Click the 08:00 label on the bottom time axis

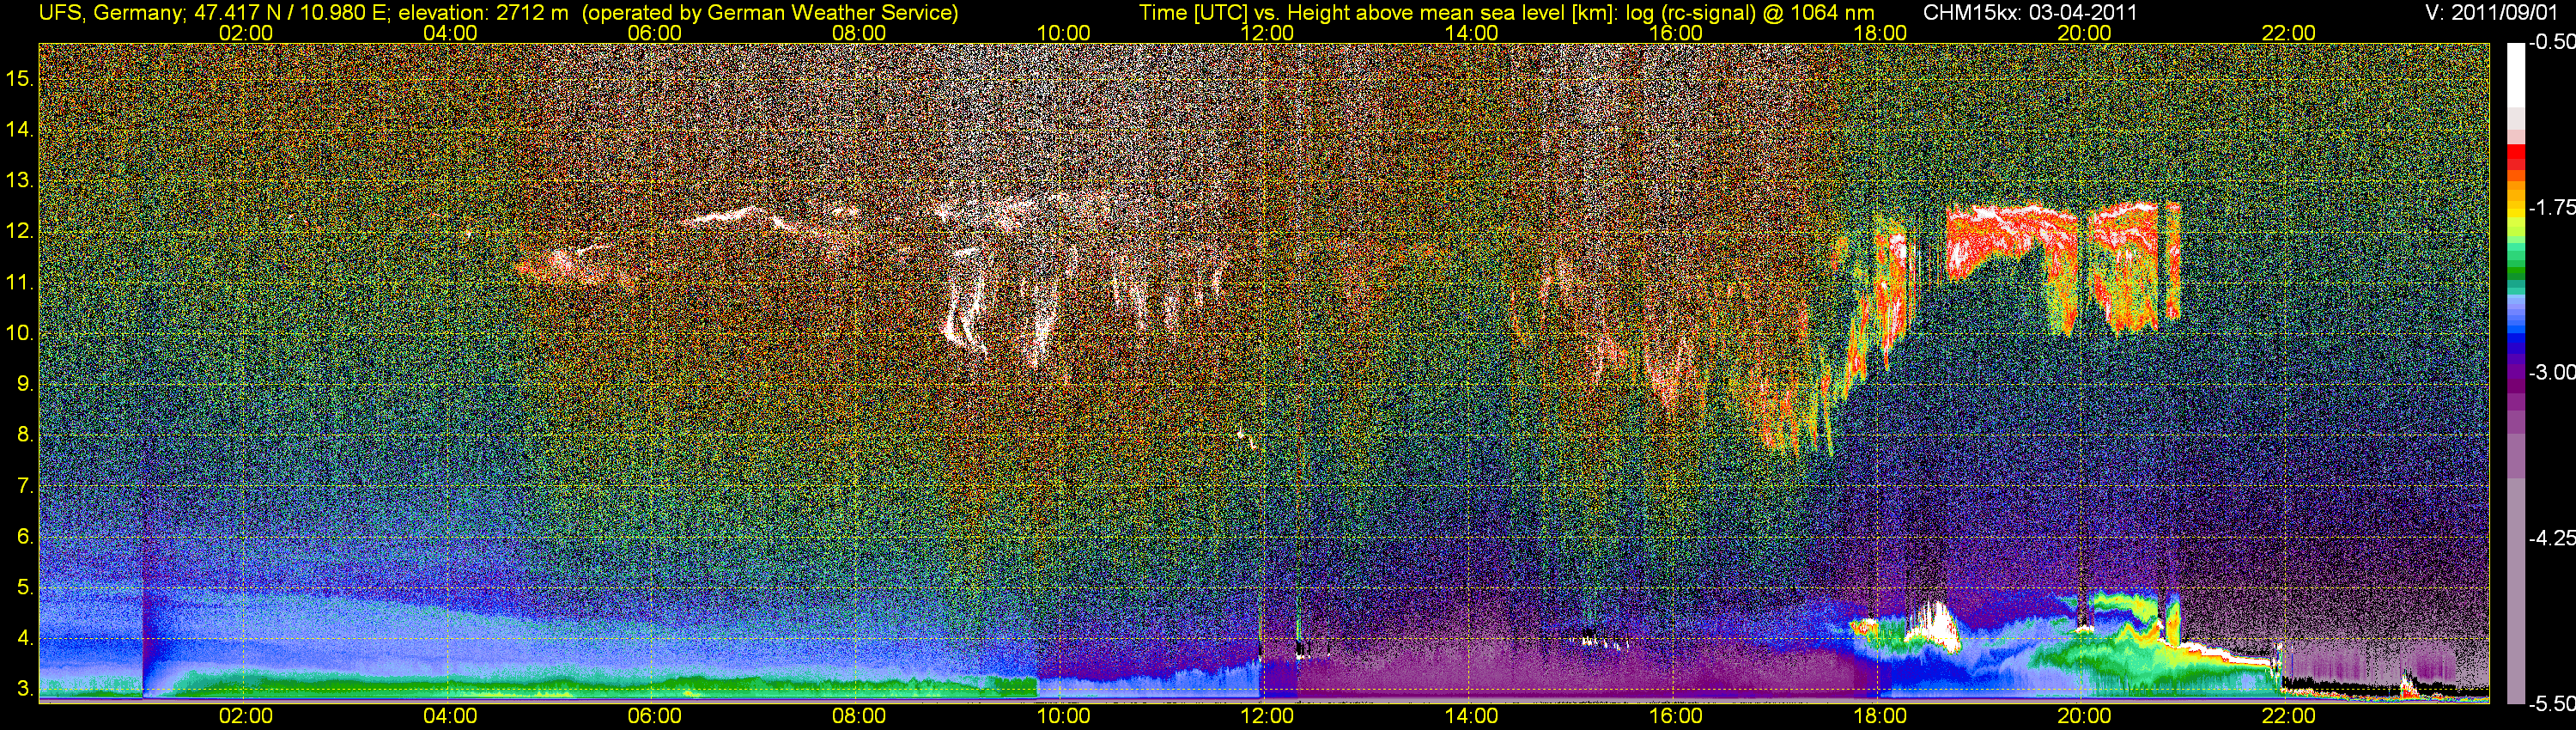pos(859,716)
